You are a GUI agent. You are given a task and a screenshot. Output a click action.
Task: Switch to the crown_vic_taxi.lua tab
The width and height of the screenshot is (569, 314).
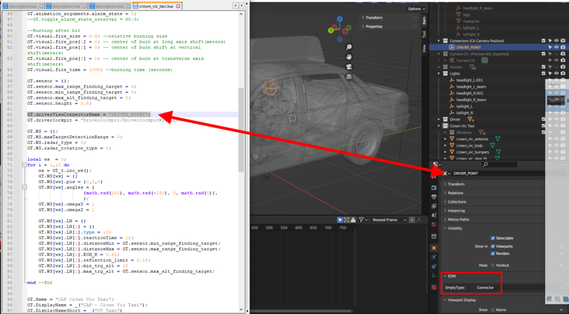pos(157,6)
